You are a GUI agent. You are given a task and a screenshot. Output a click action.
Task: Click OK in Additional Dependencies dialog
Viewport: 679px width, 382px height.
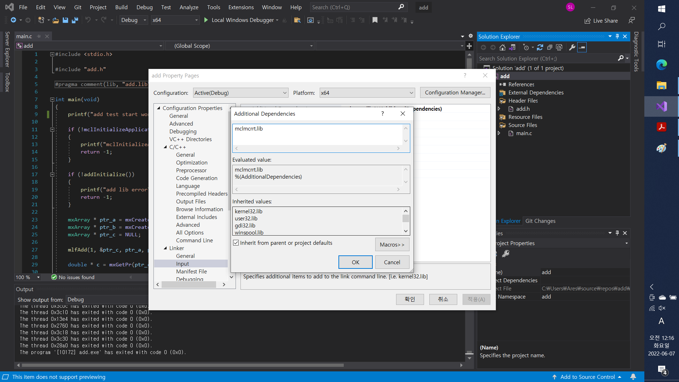pos(355,262)
